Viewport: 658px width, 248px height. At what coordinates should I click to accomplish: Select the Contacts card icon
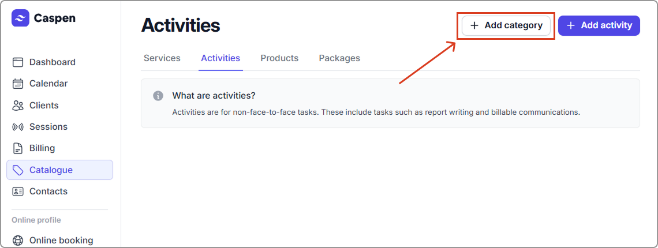18,191
